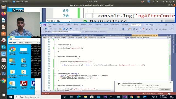176x99 pixels.
Task: Pause debugging with Break All icon
Action: pyautogui.click(x=140, y=29)
